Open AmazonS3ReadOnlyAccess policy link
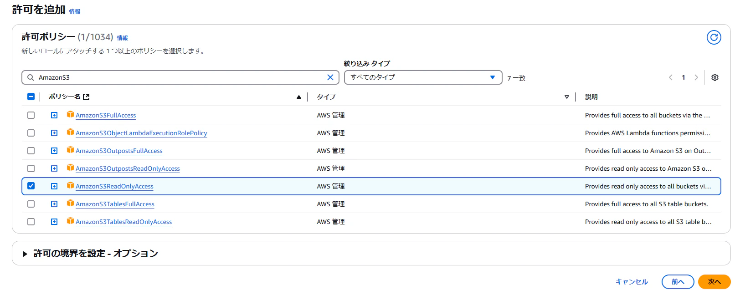 coord(114,187)
